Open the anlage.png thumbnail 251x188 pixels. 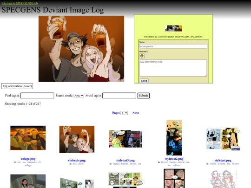tap(28, 138)
